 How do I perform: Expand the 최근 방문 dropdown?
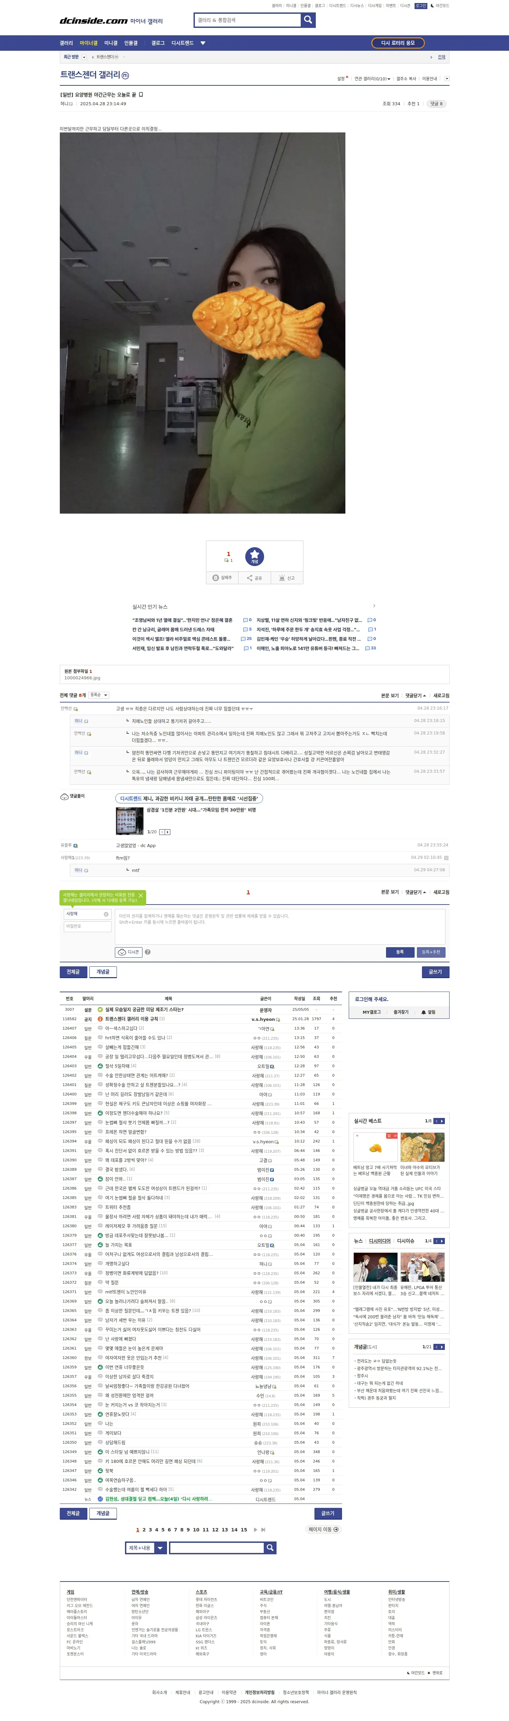click(84, 57)
